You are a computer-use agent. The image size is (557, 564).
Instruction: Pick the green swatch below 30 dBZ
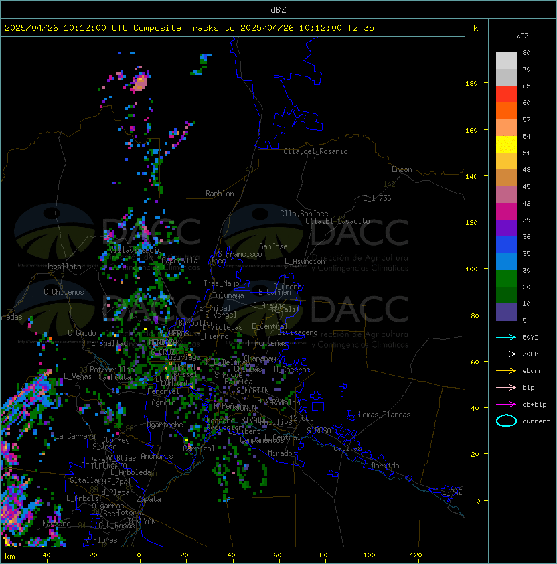click(506, 279)
